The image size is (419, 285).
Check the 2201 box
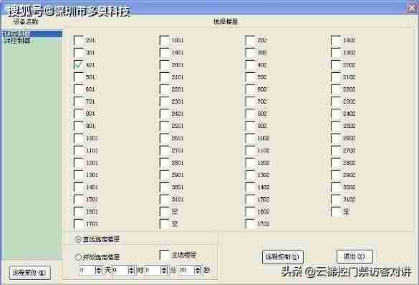click(x=164, y=89)
